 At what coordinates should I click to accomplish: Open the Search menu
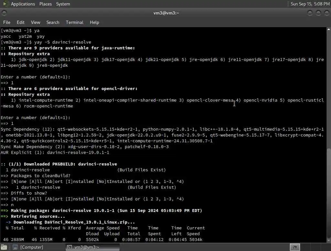click(53, 22)
